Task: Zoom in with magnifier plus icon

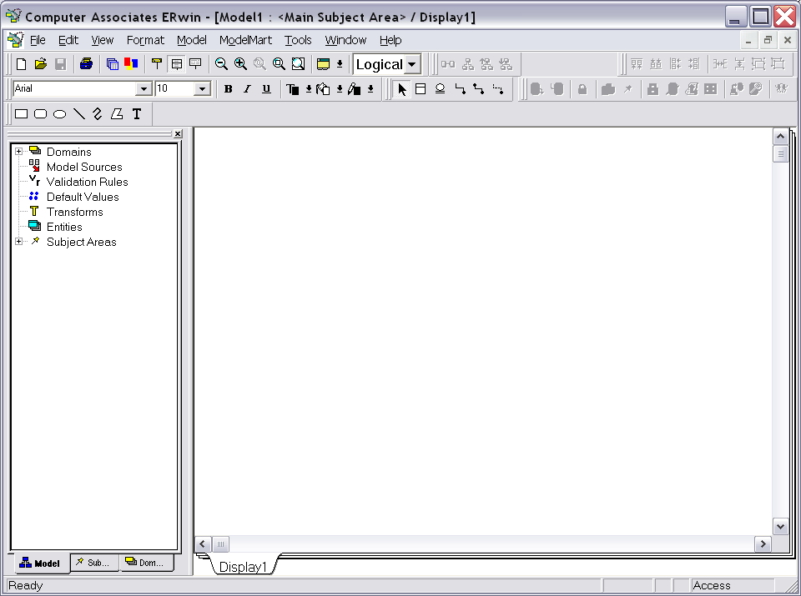Action: coord(240,64)
